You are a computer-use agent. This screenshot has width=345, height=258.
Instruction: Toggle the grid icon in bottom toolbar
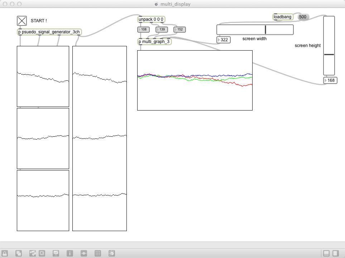coord(98,253)
